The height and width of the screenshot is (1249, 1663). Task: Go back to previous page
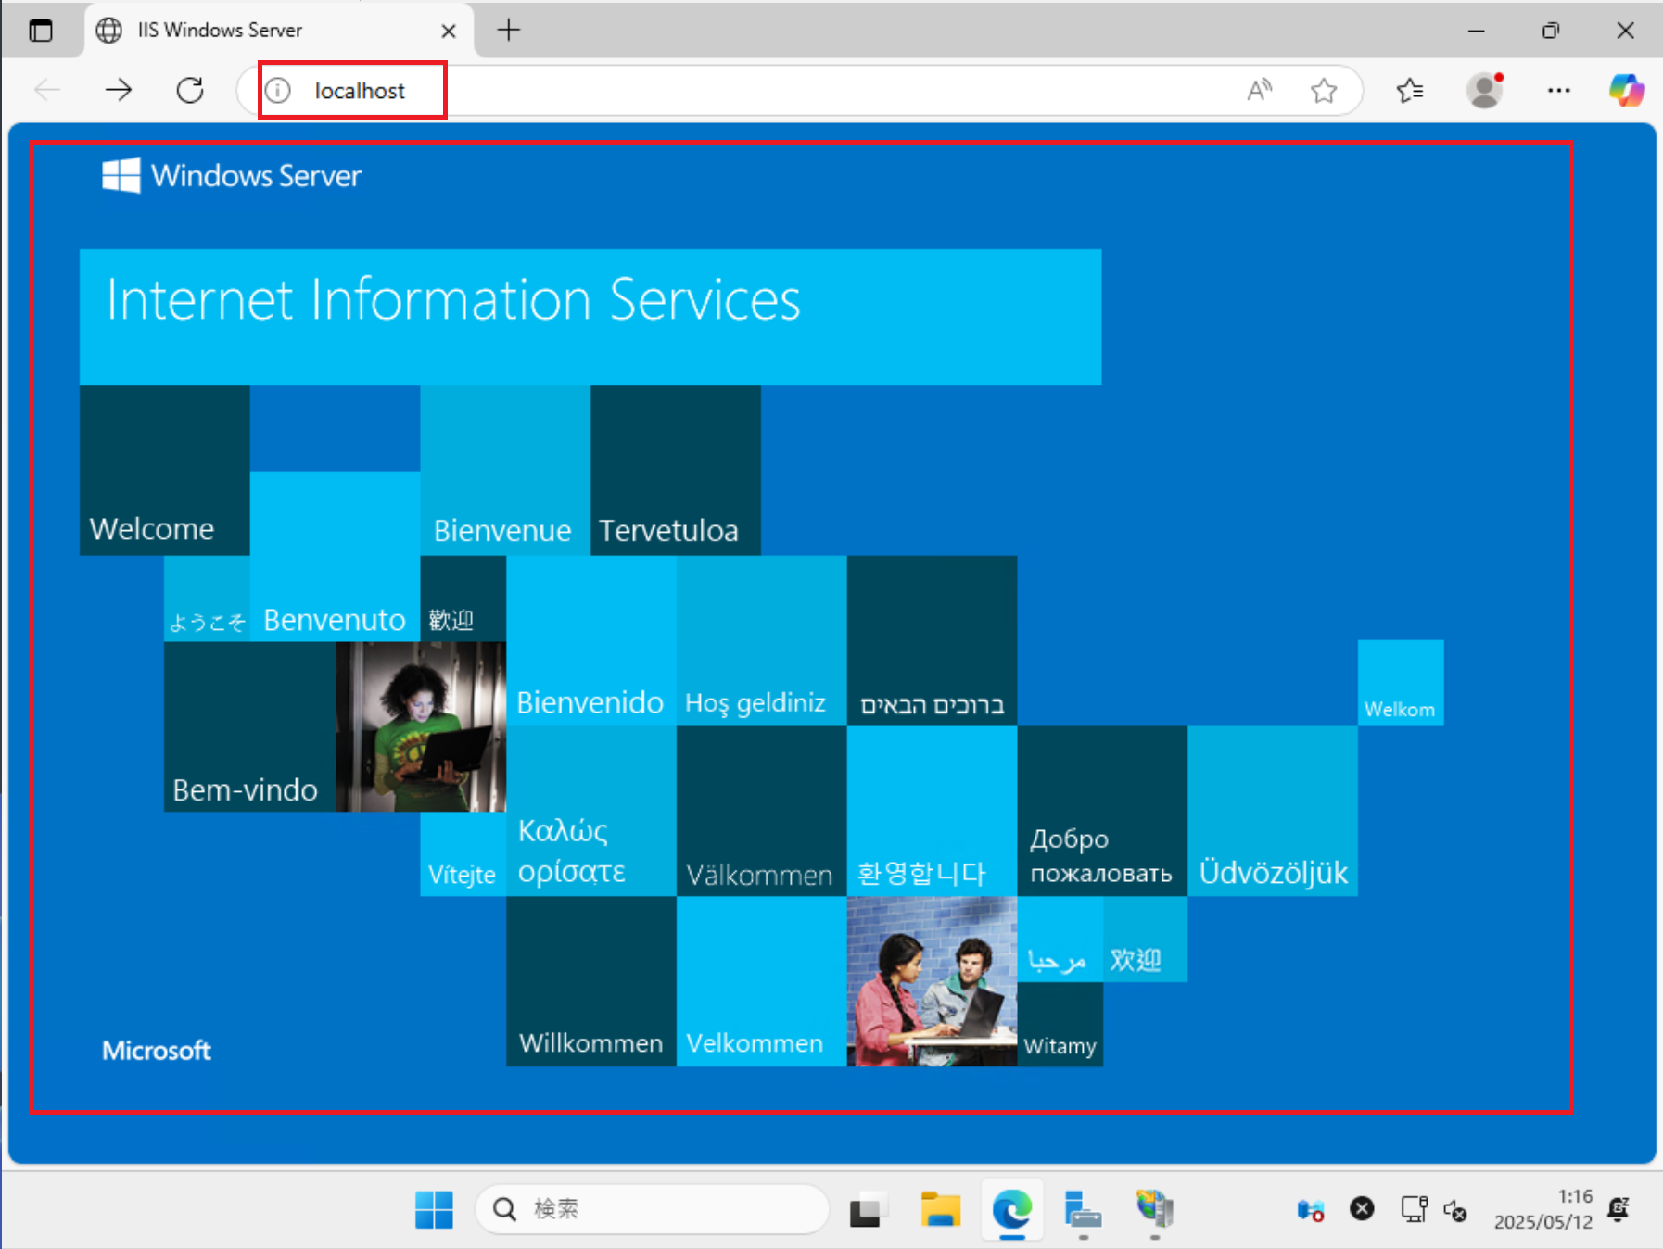(x=47, y=90)
